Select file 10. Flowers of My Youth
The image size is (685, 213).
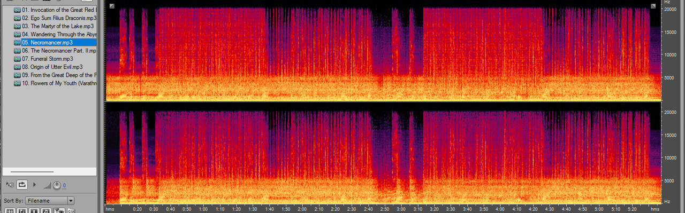pos(59,83)
